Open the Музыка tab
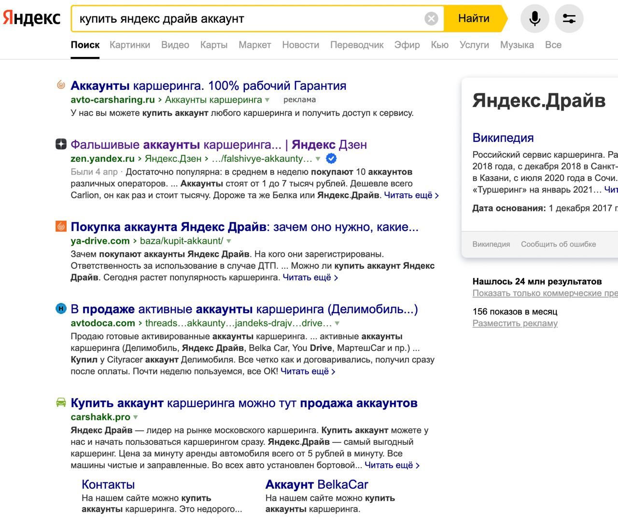Image resolution: width=618 pixels, height=523 pixels. 517,45
